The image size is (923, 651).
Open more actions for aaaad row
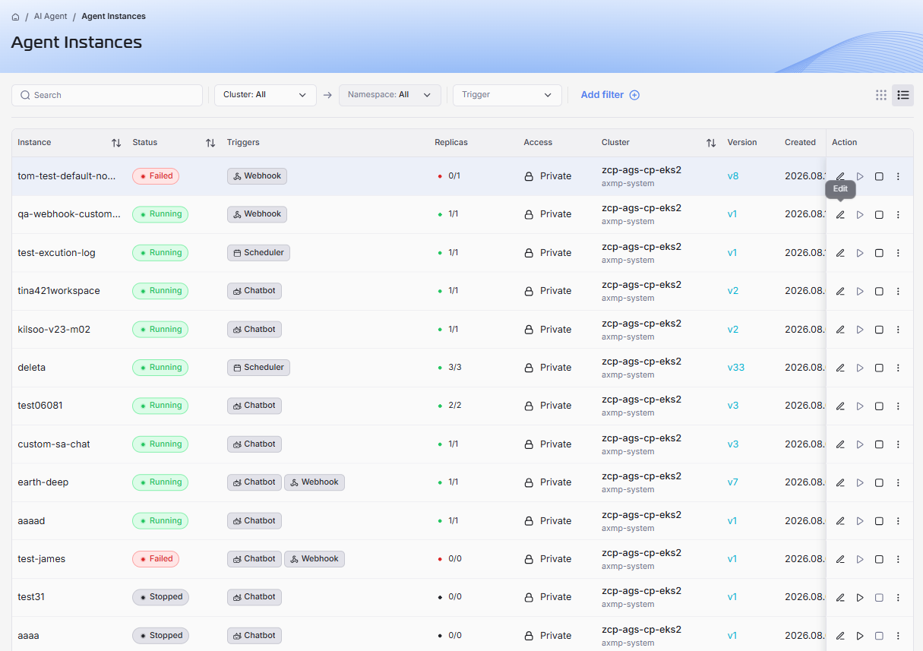(898, 521)
